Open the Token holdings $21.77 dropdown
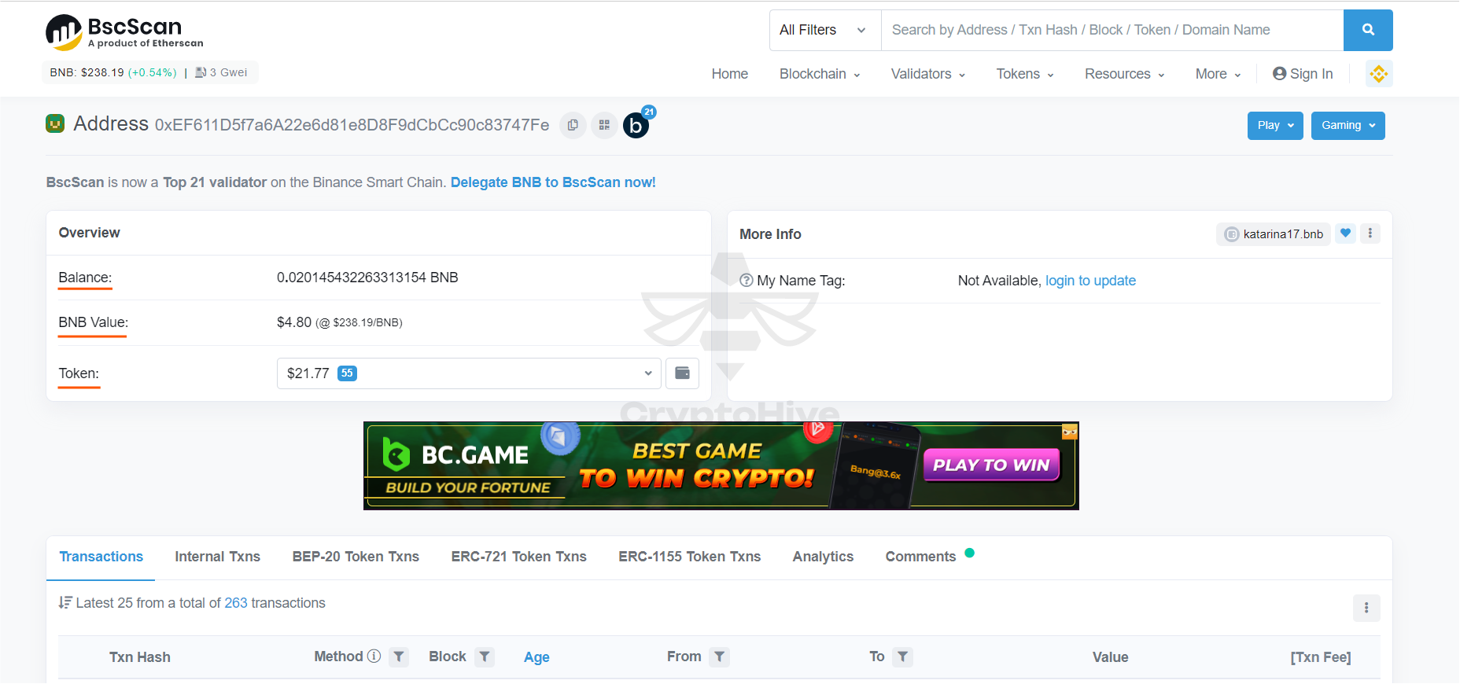 (x=469, y=373)
